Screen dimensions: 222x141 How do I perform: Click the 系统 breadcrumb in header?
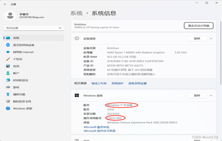76,13
